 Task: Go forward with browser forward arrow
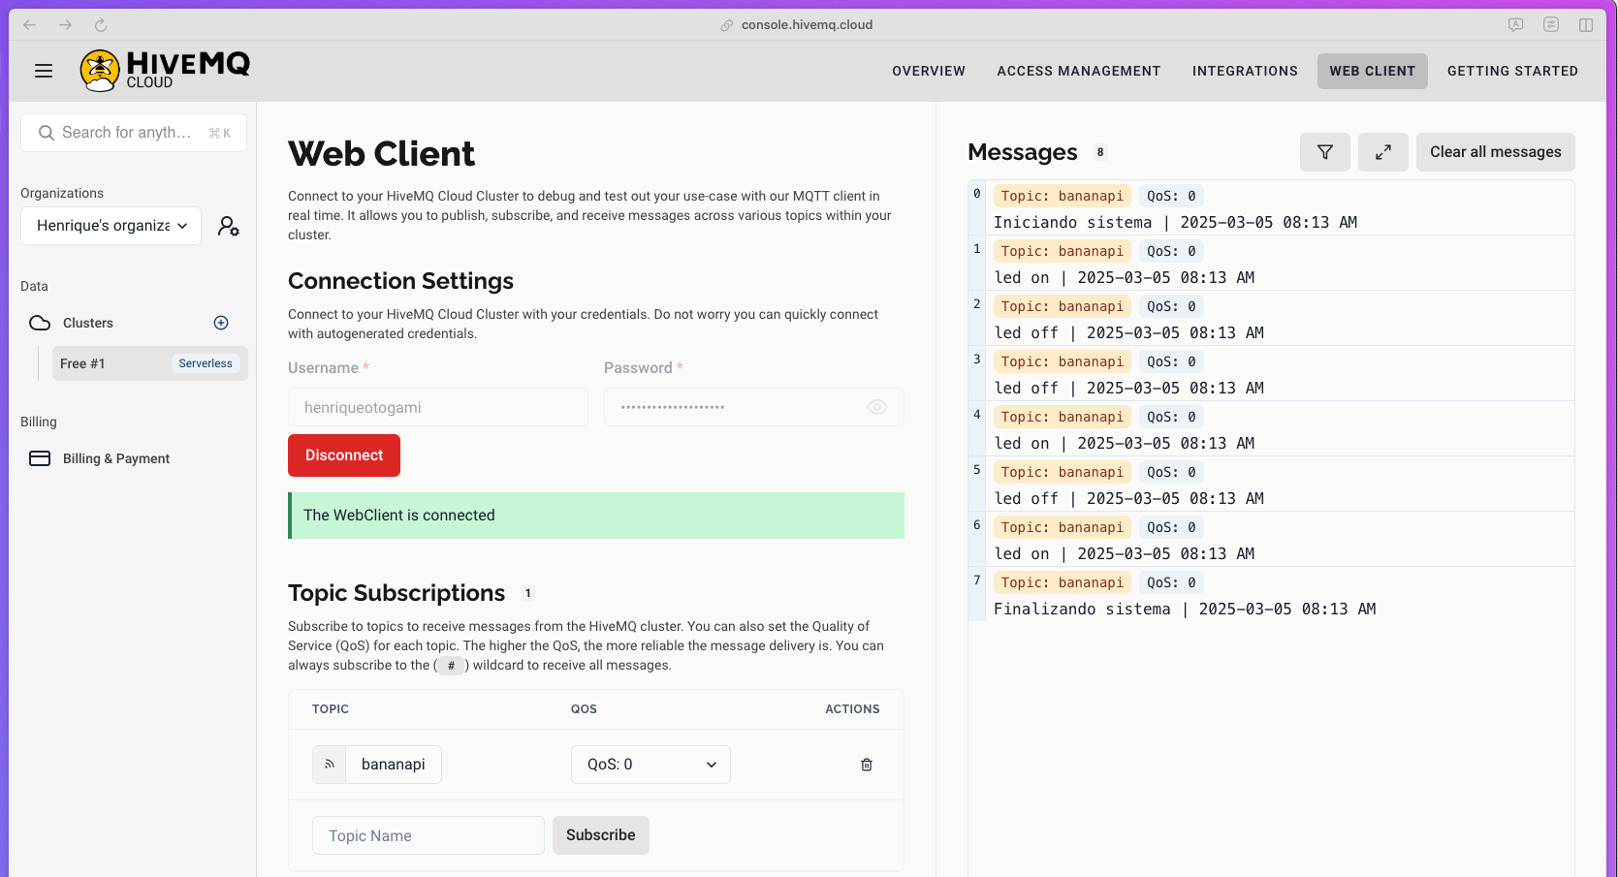tap(65, 25)
